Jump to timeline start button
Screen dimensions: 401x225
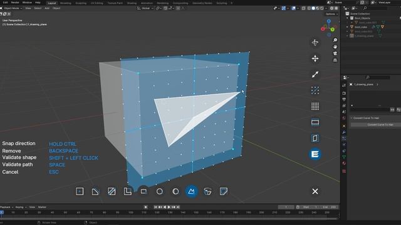[155, 207]
